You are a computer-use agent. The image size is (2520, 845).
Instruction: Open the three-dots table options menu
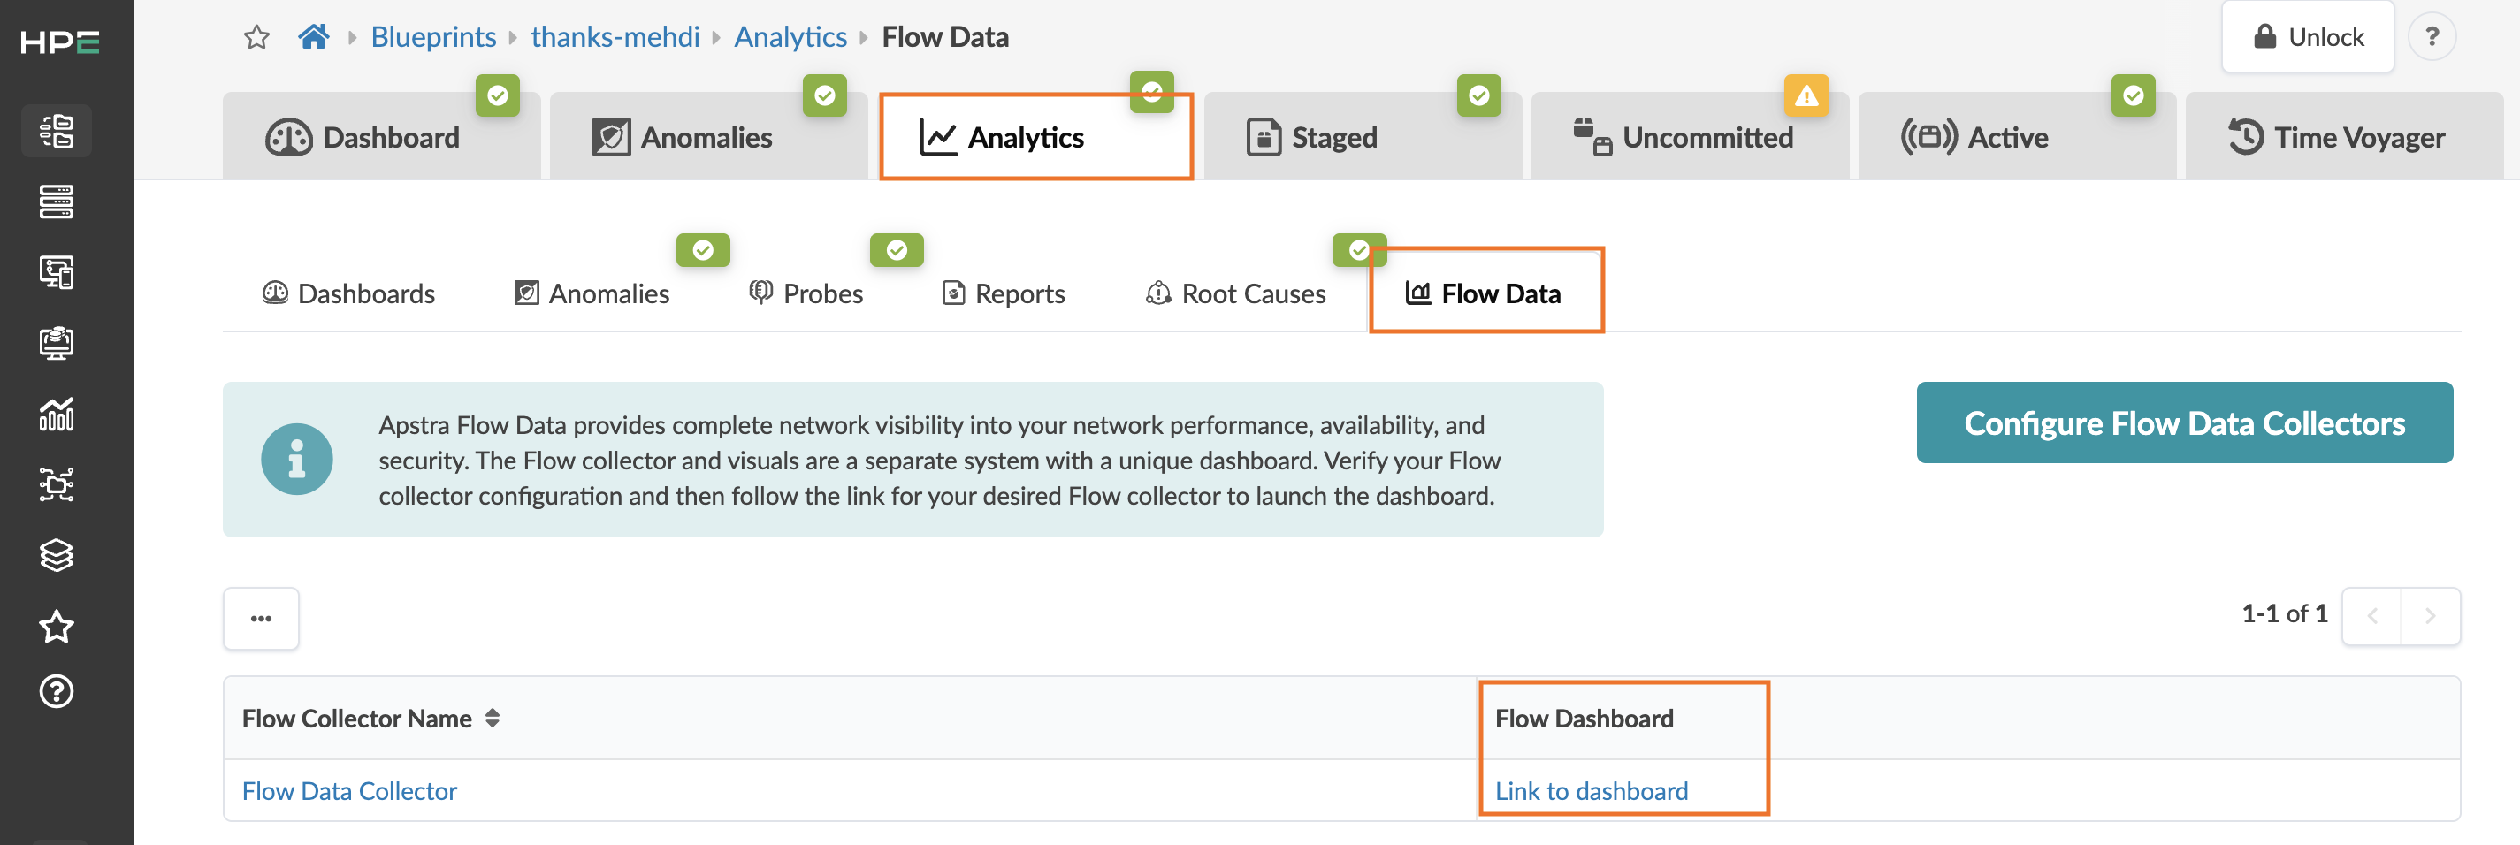(x=261, y=618)
